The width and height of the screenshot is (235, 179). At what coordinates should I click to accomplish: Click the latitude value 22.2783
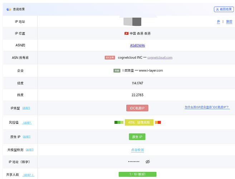click(x=137, y=95)
